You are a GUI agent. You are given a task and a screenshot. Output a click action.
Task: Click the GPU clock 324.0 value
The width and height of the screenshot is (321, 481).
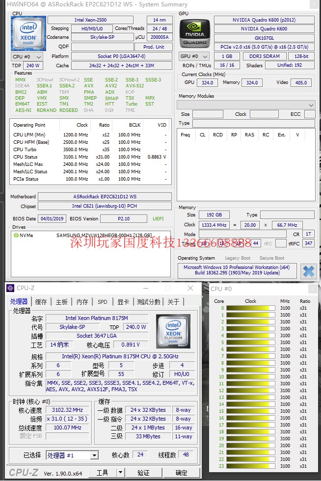pos(207,82)
